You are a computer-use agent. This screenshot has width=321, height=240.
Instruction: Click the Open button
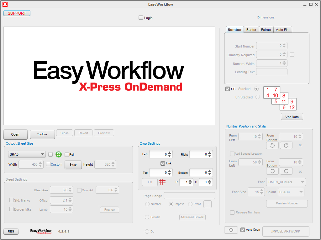[15, 134]
